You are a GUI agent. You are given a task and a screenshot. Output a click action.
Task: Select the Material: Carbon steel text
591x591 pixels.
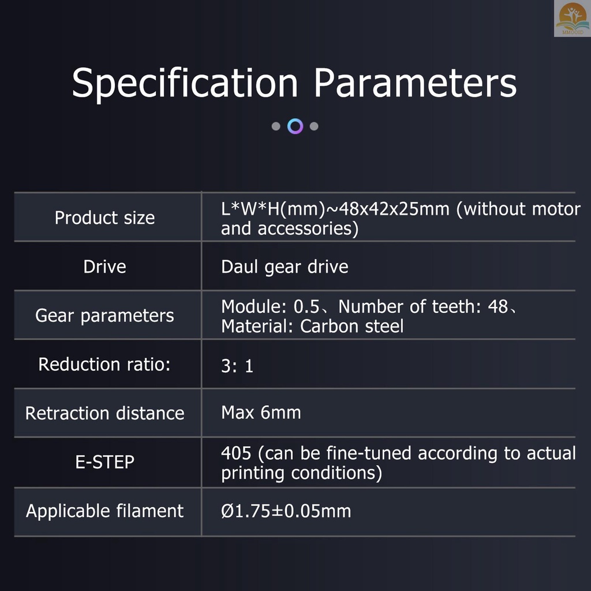[x=312, y=326]
